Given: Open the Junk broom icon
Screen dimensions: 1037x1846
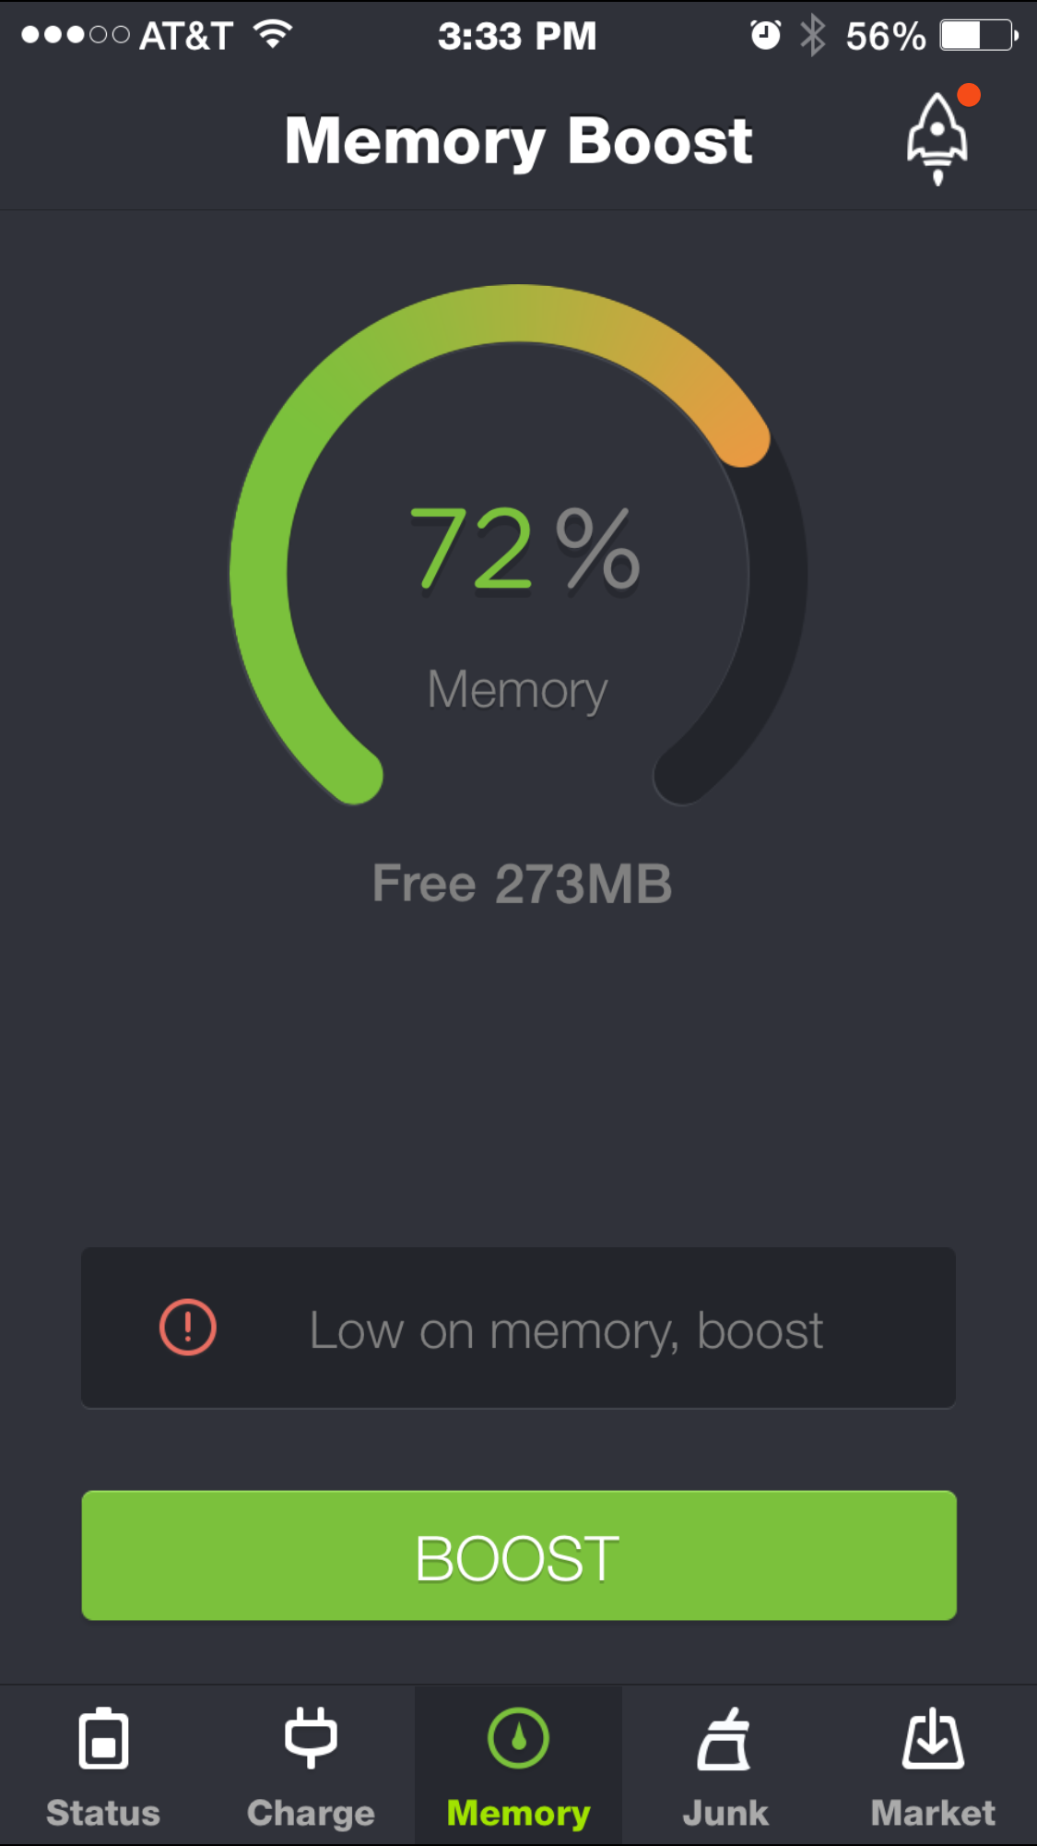Looking at the screenshot, I should click(x=725, y=1738).
